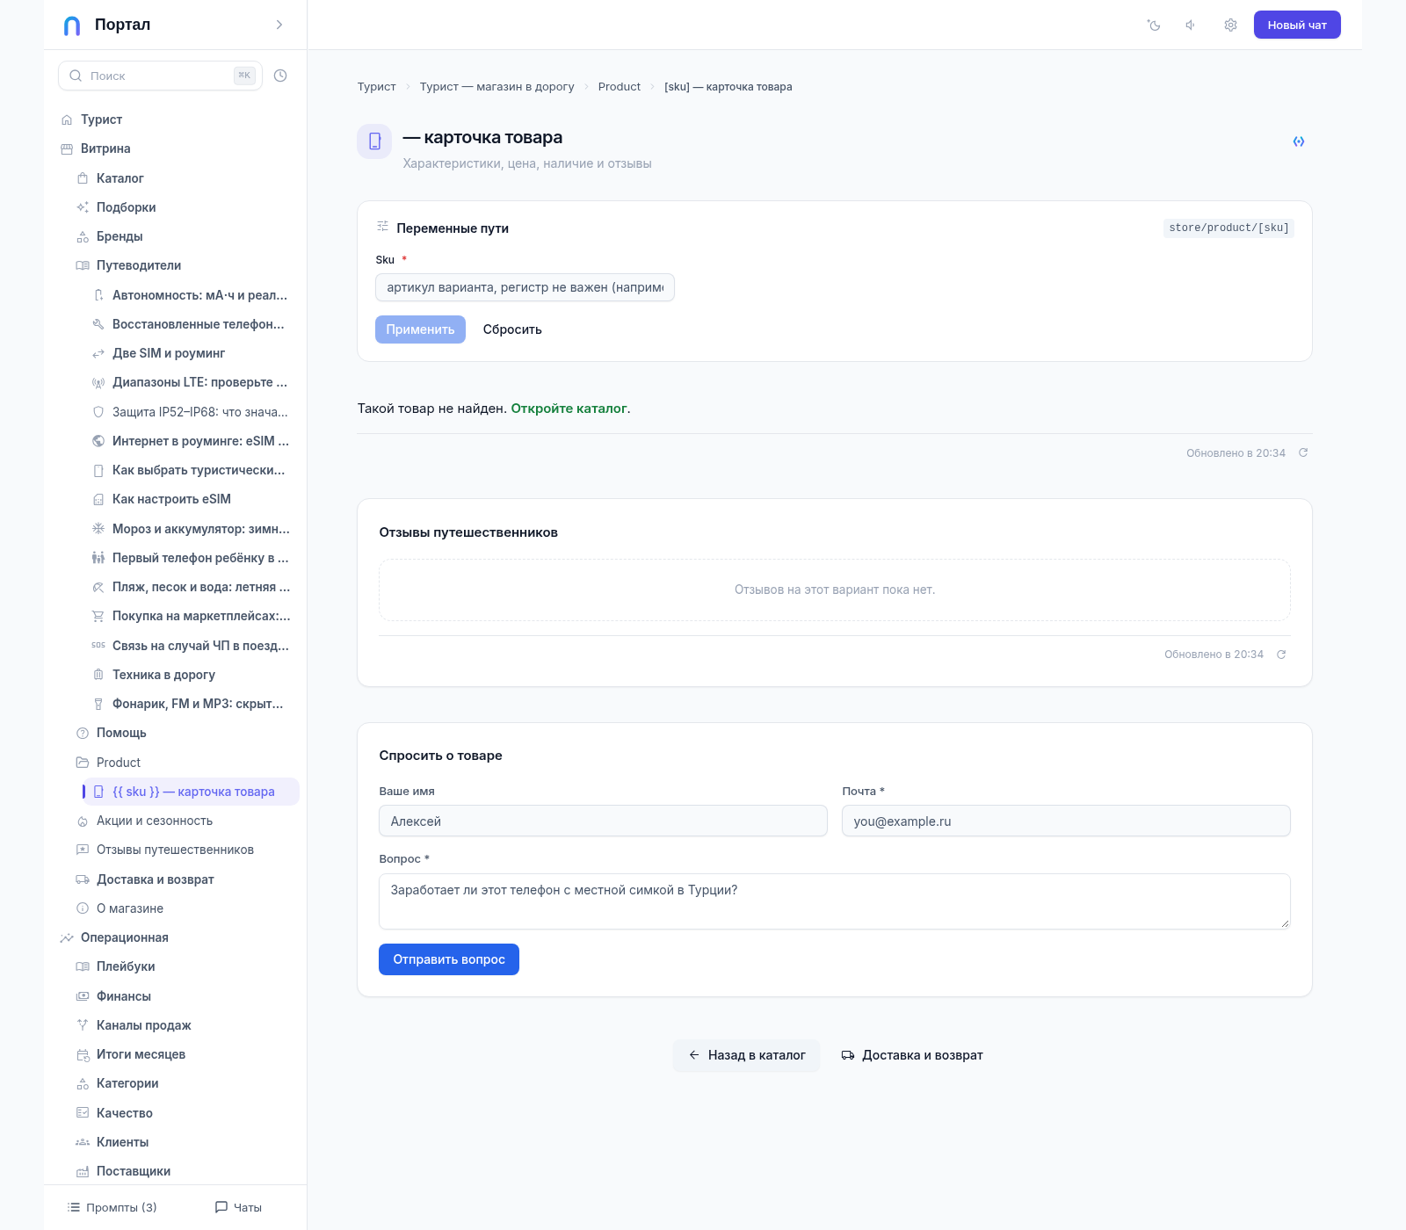Open Чаты at sidebar bottom
This screenshot has height=1230, width=1406.
[239, 1207]
